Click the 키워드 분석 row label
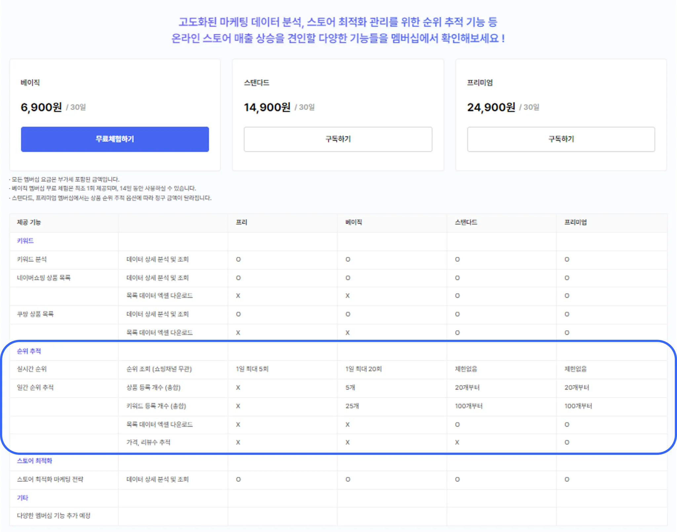The width and height of the screenshot is (677, 532). [32, 259]
